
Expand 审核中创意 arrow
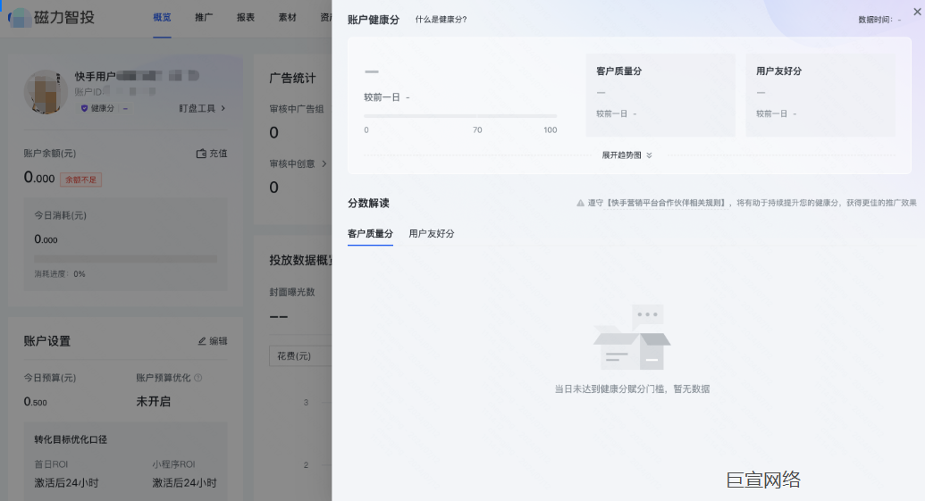click(324, 163)
